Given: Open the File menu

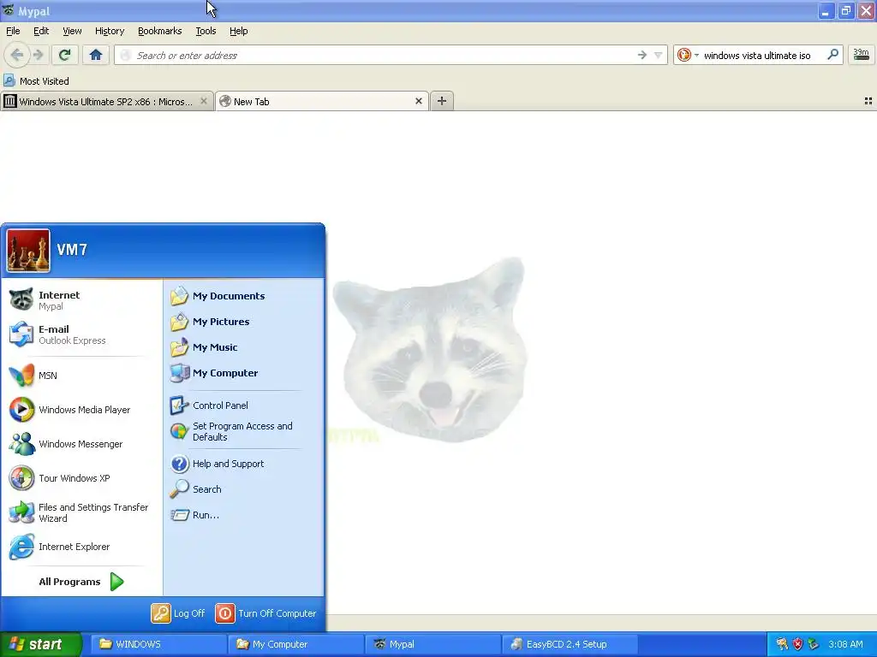Looking at the screenshot, I should pos(13,31).
